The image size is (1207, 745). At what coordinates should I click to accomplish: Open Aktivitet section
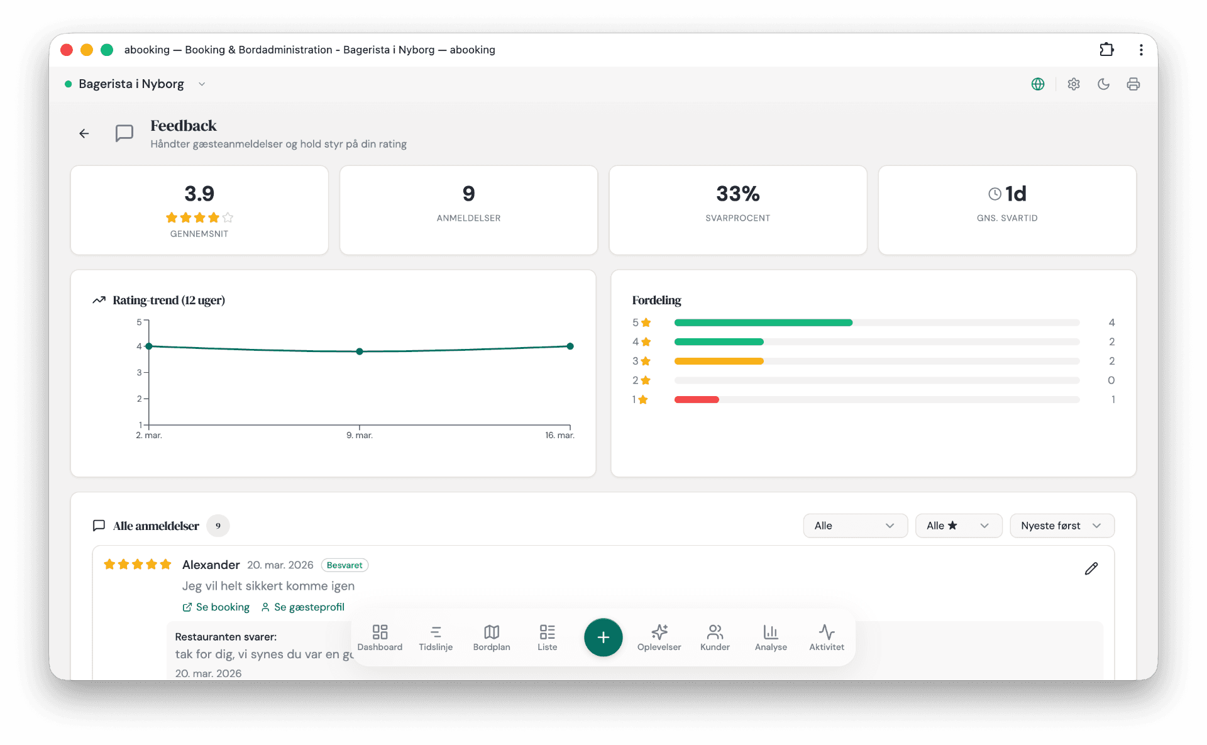827,637
